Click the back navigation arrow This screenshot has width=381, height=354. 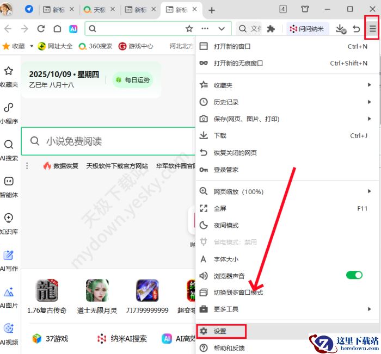pos(8,29)
